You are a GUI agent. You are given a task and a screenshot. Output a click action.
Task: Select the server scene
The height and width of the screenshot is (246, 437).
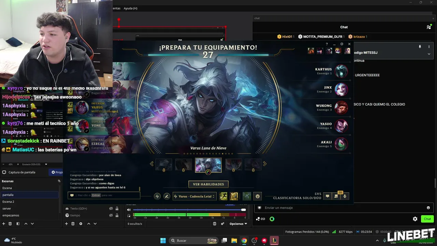[x=29, y=208]
